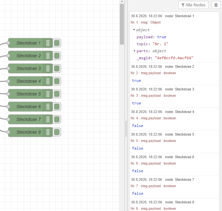This screenshot has height=211, width=222.
Task: Click the 'false' value under Nr. 5
Action: pos(137,148)
